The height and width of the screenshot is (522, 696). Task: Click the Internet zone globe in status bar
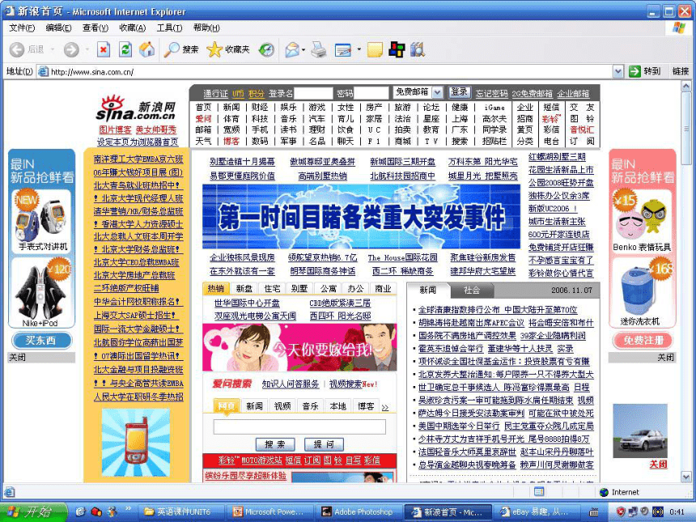[x=604, y=492]
